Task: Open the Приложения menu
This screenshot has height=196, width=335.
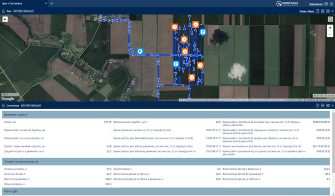Action: (315, 4)
